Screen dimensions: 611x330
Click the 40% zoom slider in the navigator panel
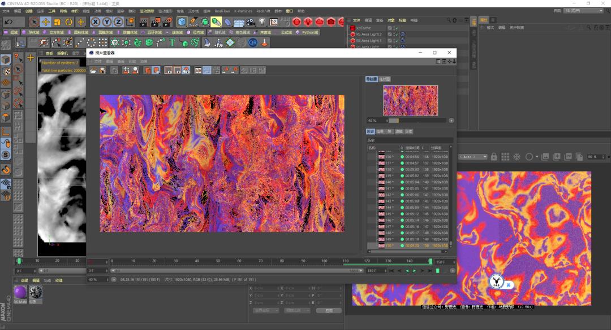(394, 120)
